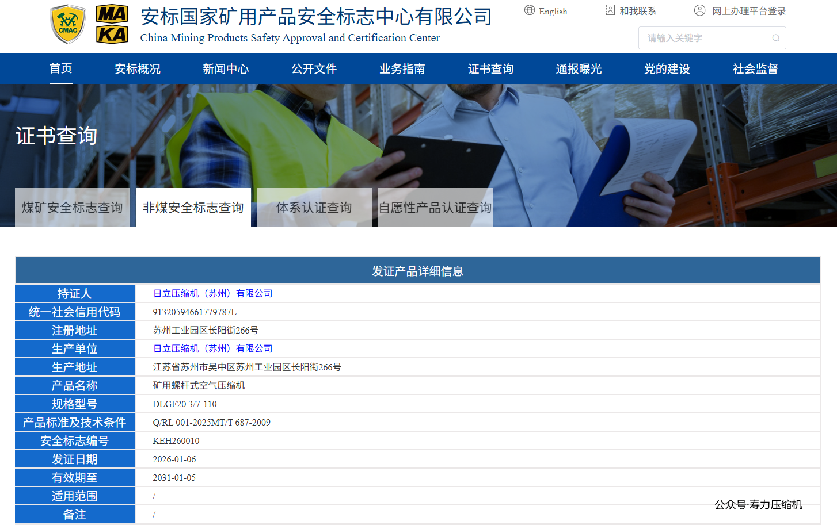Screen dimensions: 837x525
Task: Click the 持证人 company name link
Action: coord(212,293)
